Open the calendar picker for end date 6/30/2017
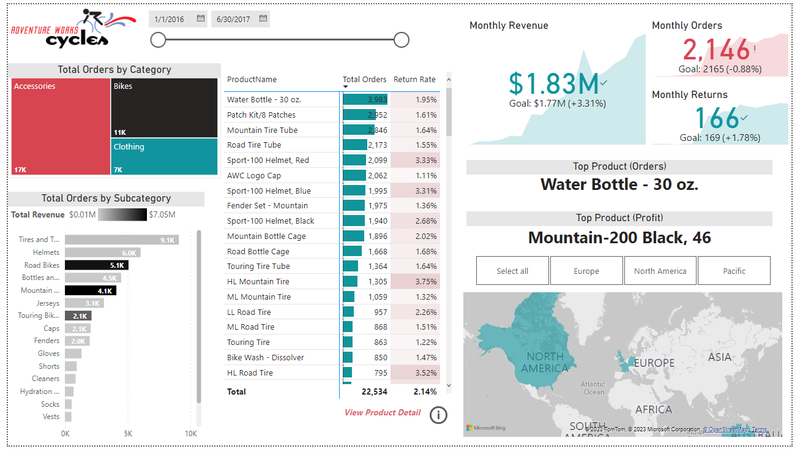 coord(263,19)
